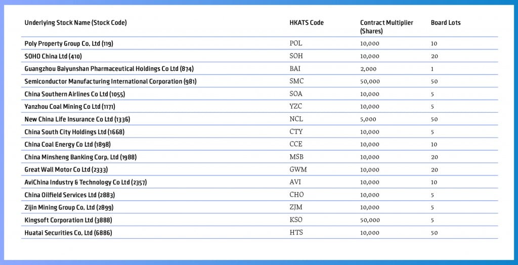Click China Minsheng Banking Corp. Ltd name
Viewport: 518px width, 265px height.
[x=80, y=157]
